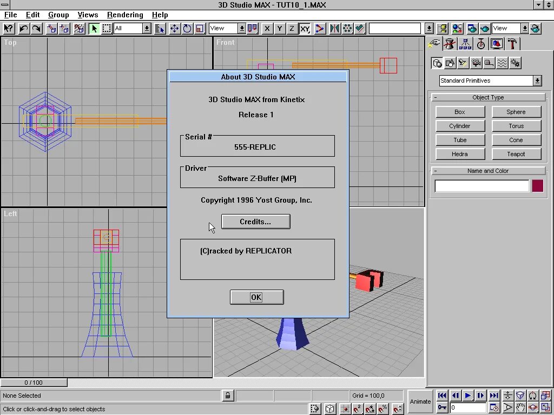Open the Edit menu
The height and width of the screenshot is (415, 554).
tap(32, 15)
